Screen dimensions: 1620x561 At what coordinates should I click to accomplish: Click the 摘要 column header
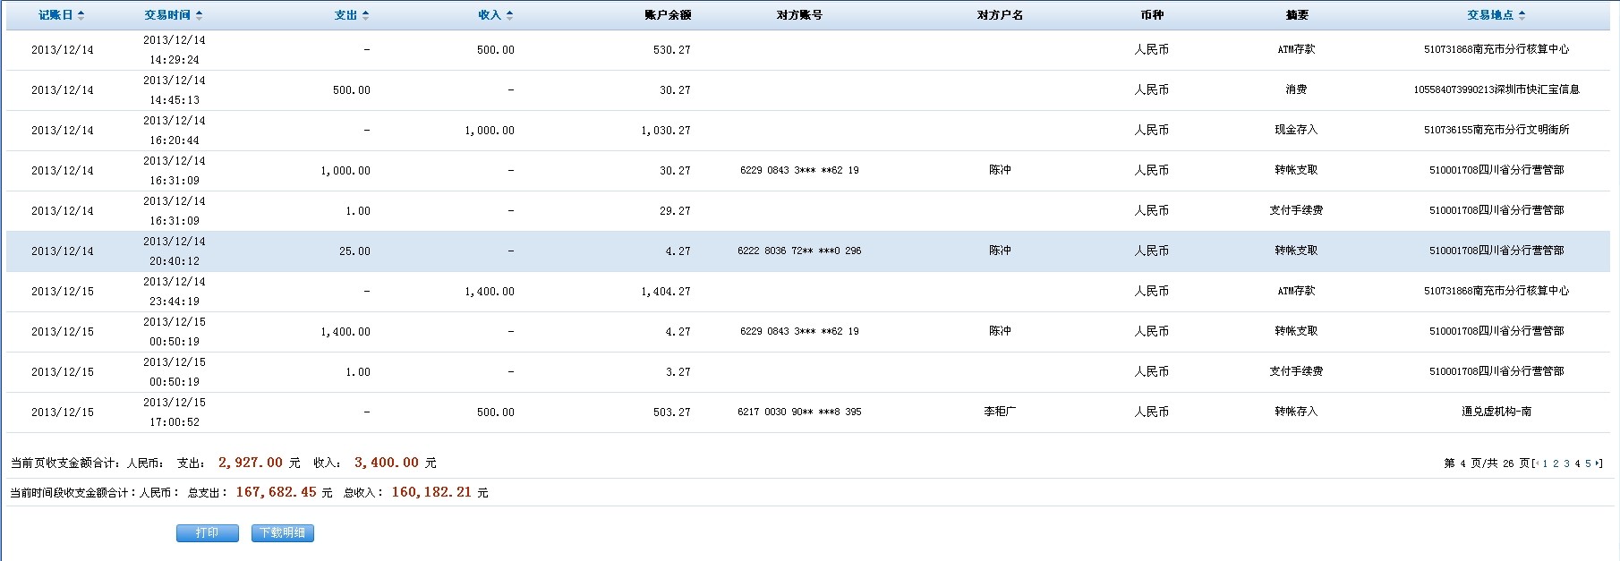point(1297,15)
